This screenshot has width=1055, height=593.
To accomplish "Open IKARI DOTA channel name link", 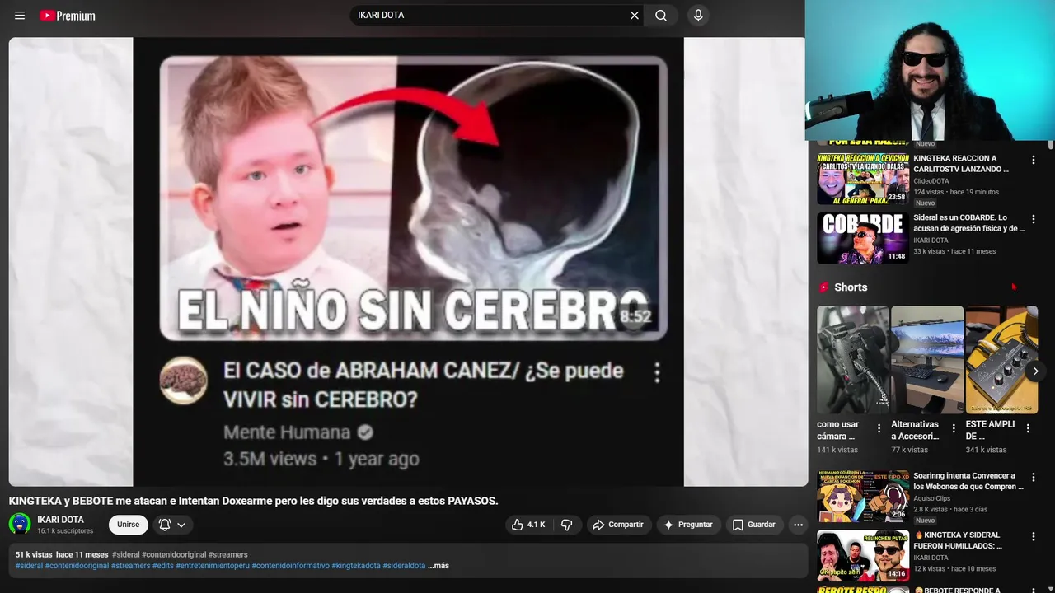I will 60,520.
